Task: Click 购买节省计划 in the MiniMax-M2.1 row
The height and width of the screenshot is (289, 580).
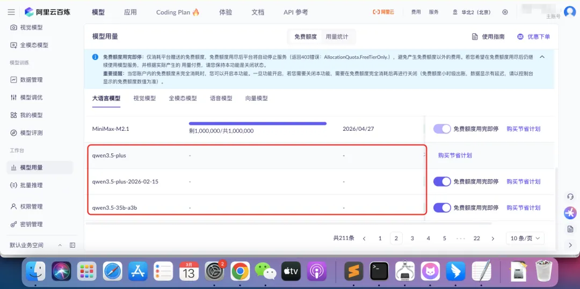Action: (x=524, y=129)
